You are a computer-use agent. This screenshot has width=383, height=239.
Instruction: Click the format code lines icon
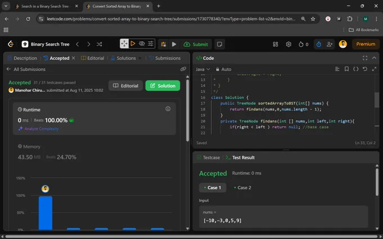(x=337, y=69)
